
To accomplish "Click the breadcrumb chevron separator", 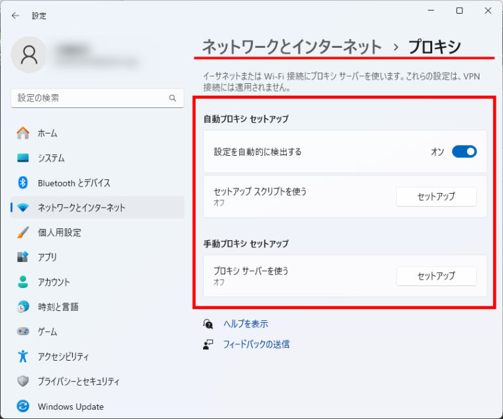I will tap(396, 47).
